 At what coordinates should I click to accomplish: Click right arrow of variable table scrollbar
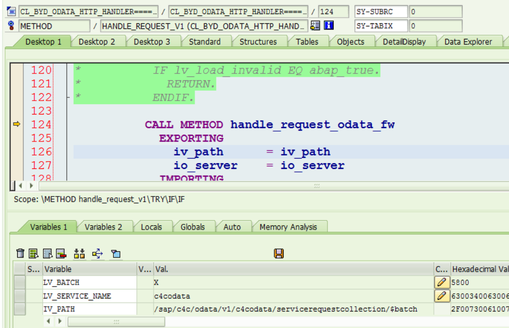[x=60, y=321]
